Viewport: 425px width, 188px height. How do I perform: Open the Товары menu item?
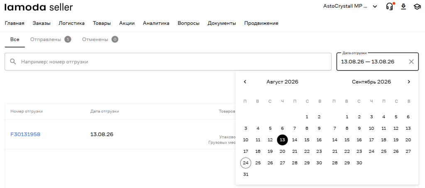pyautogui.click(x=102, y=23)
